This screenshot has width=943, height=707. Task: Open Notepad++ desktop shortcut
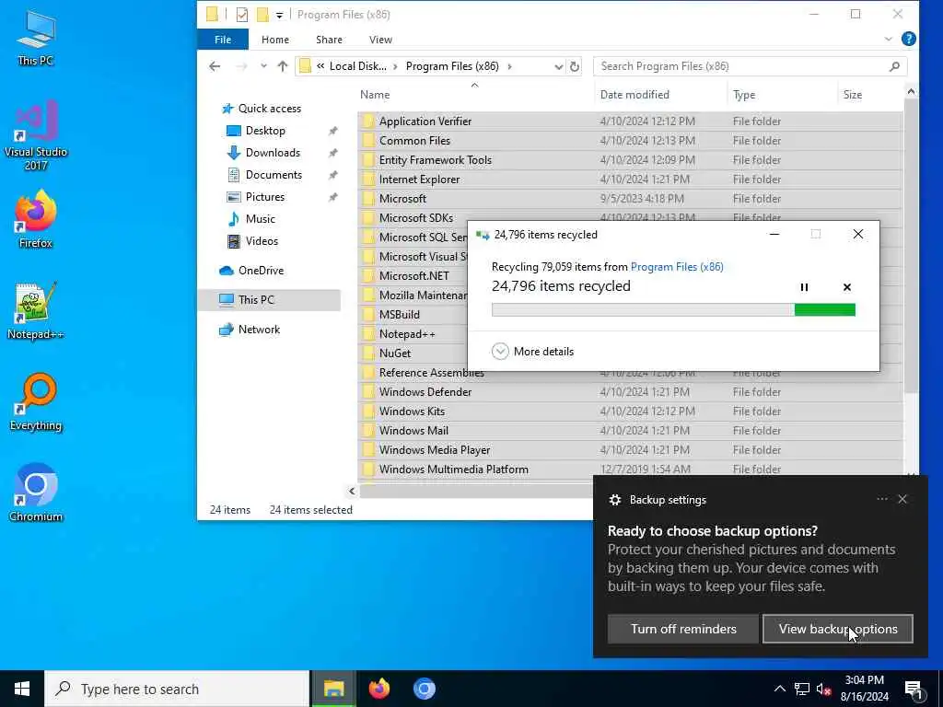point(36,311)
